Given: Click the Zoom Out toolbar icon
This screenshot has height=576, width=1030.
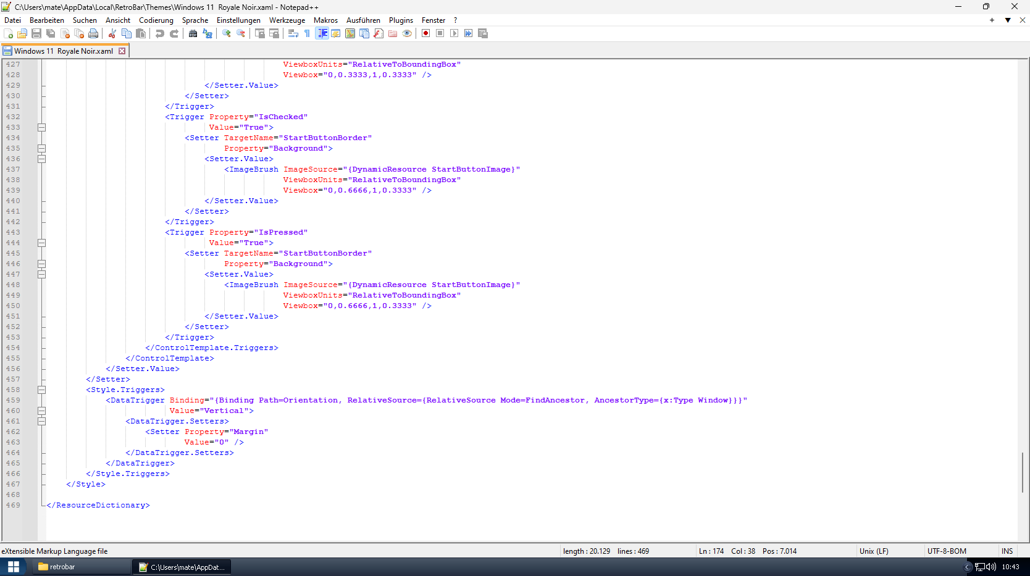Looking at the screenshot, I should pyautogui.click(x=241, y=33).
